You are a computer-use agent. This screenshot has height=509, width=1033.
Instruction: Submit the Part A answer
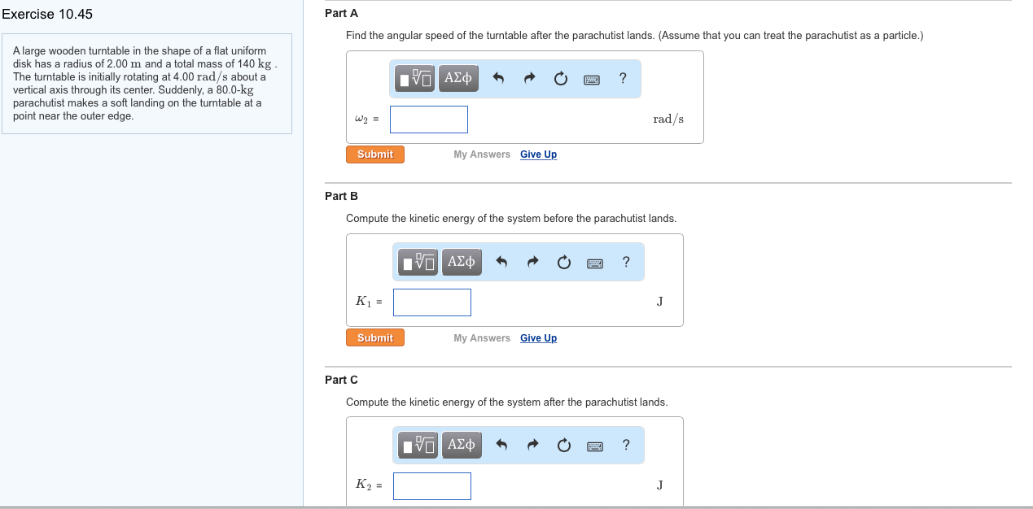point(375,154)
